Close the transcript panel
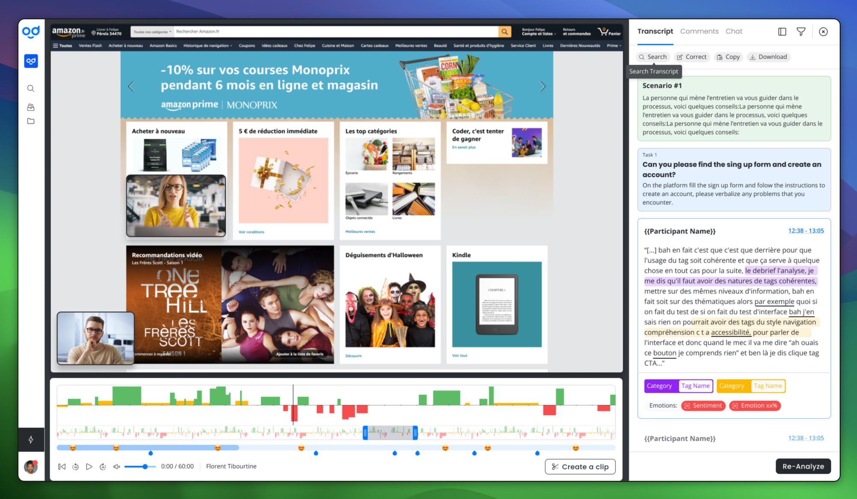 point(823,32)
